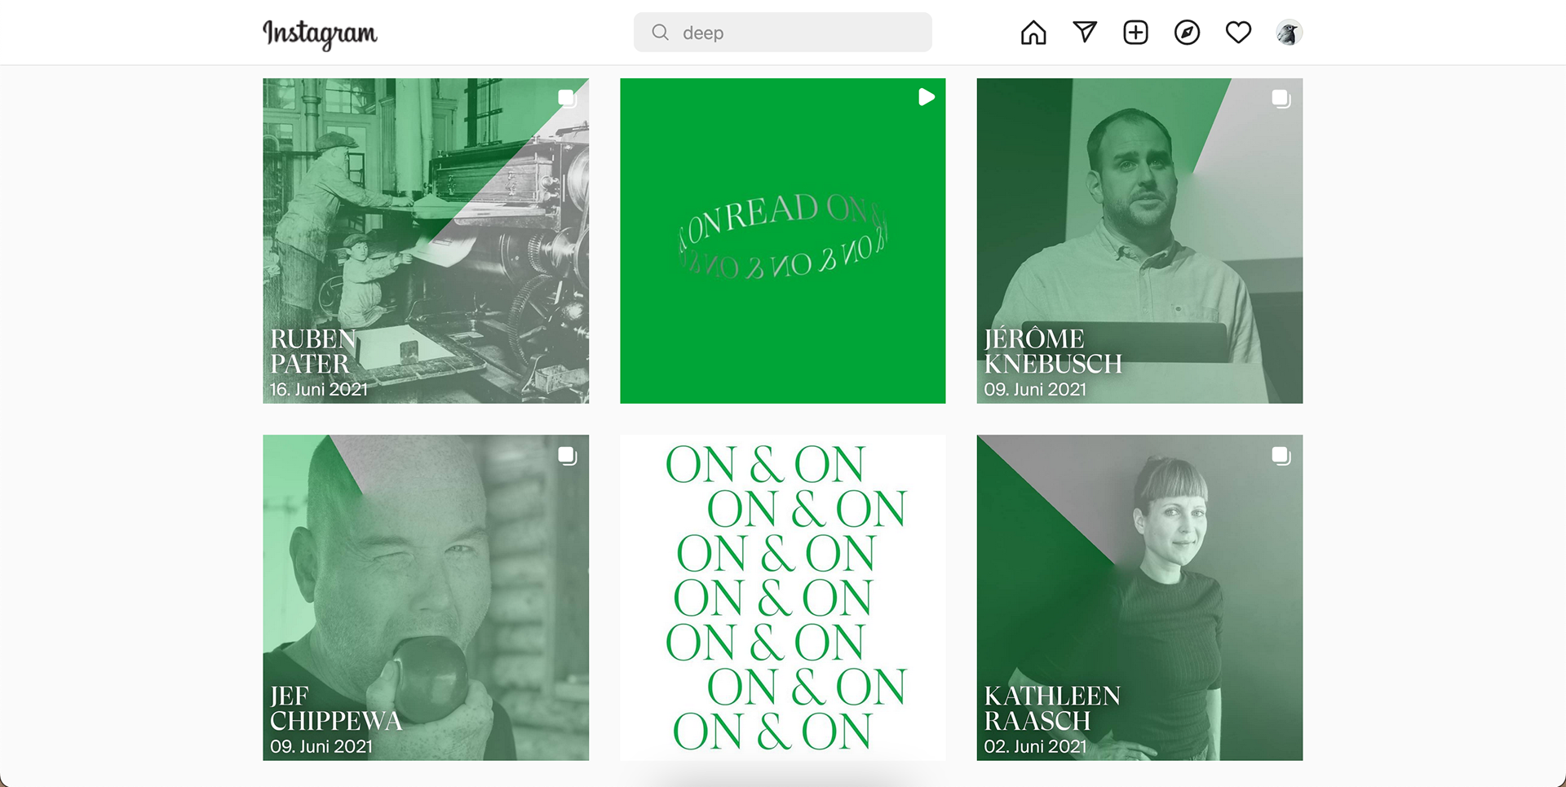The width and height of the screenshot is (1566, 787).
Task: Focus the search field containing "deep"
Action: 782,33
